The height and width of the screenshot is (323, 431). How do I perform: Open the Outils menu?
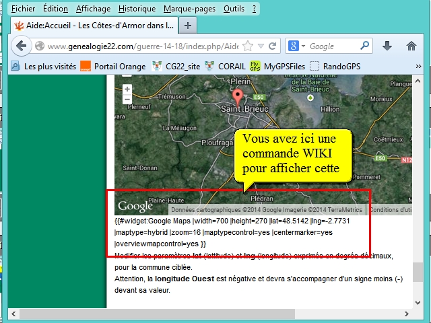(x=234, y=9)
